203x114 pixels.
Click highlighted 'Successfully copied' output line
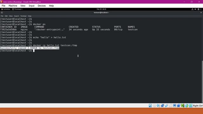point(29,48)
